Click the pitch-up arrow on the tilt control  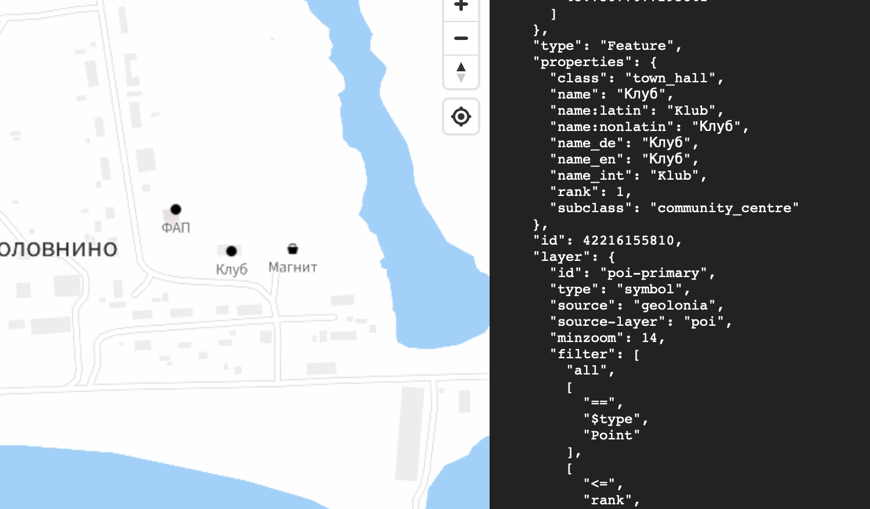pos(461,67)
